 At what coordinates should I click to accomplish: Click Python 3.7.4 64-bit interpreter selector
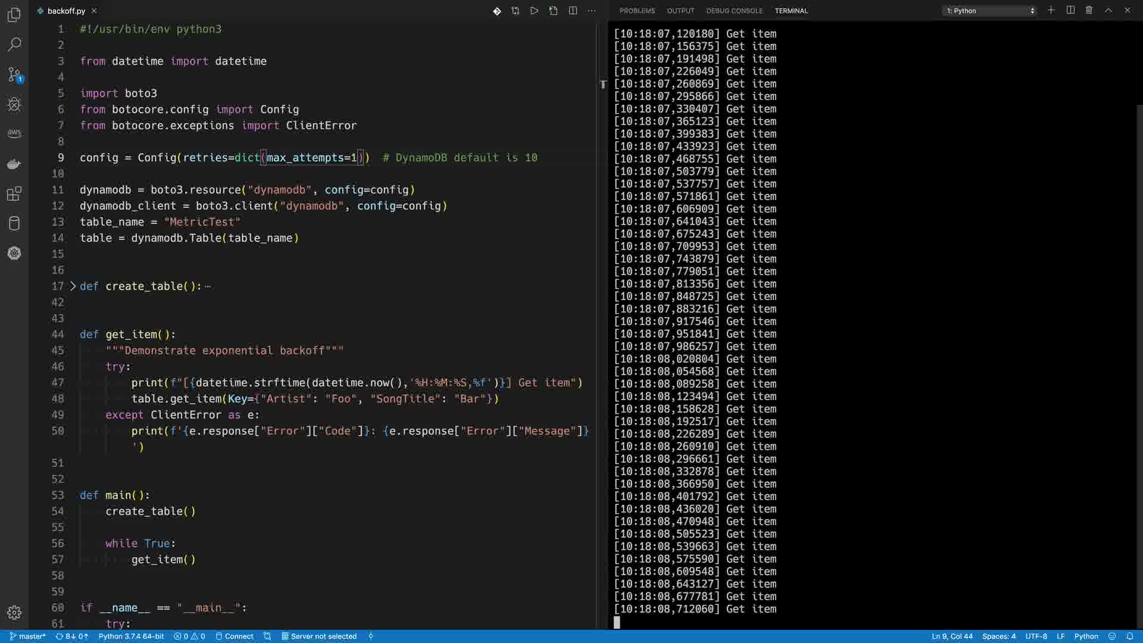click(x=131, y=636)
